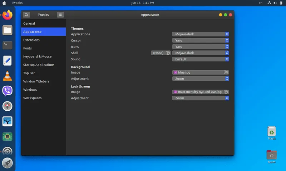
Task: Click the date and time in top bar
Action: [x=143, y=3]
